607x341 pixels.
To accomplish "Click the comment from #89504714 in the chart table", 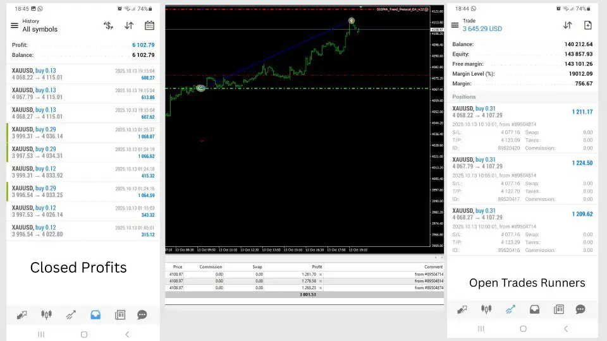I will click(429, 275).
